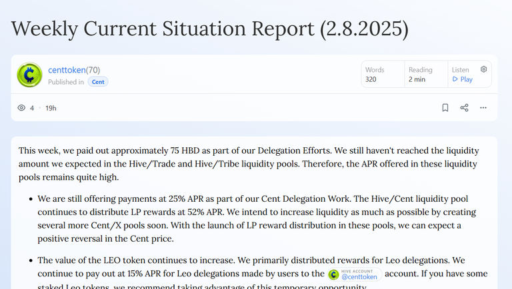Click the 19h post timestamp
The height and width of the screenshot is (289, 512).
(51, 108)
